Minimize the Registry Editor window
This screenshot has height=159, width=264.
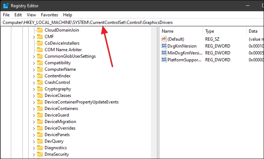247,5
